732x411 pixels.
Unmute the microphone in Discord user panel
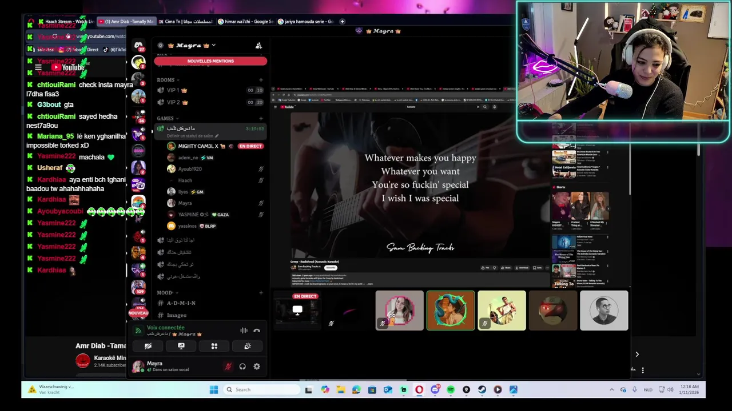pyautogui.click(x=228, y=366)
